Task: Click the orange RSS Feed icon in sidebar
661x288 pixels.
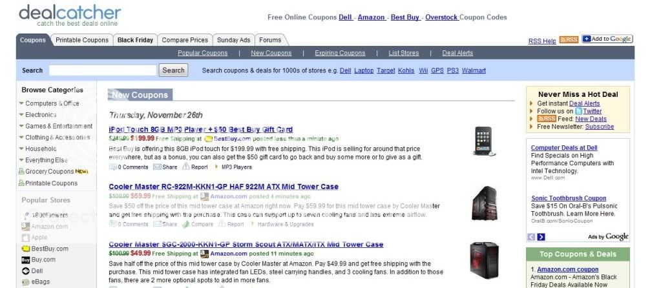Action: click(x=547, y=119)
